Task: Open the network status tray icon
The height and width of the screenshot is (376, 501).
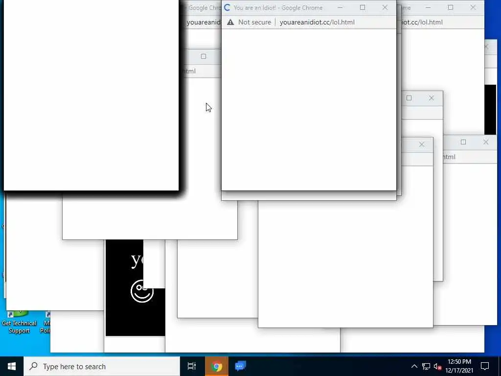Action: pos(426,366)
